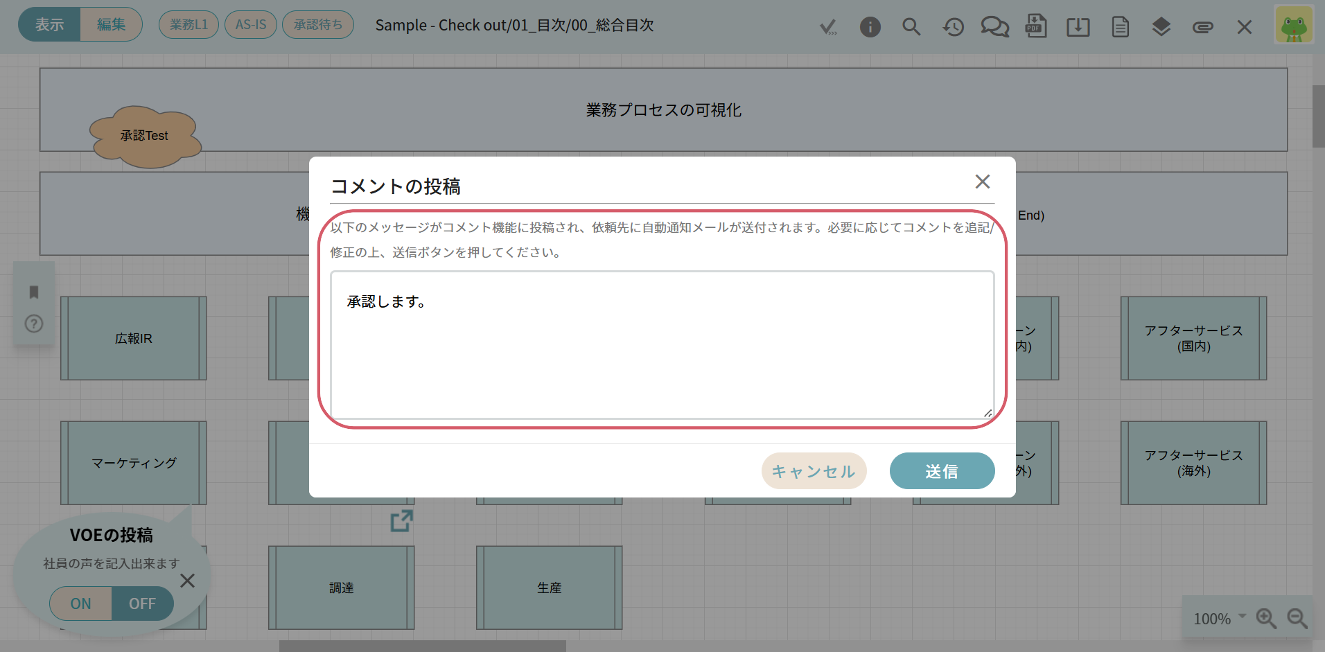
Task: Open the history clock icon
Action: tap(953, 27)
